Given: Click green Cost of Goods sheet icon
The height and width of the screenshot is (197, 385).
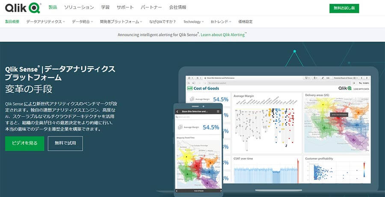Looking at the screenshot, I should (x=190, y=88).
